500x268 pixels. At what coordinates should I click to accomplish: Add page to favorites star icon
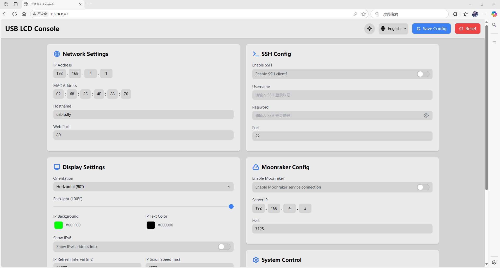(x=364, y=14)
